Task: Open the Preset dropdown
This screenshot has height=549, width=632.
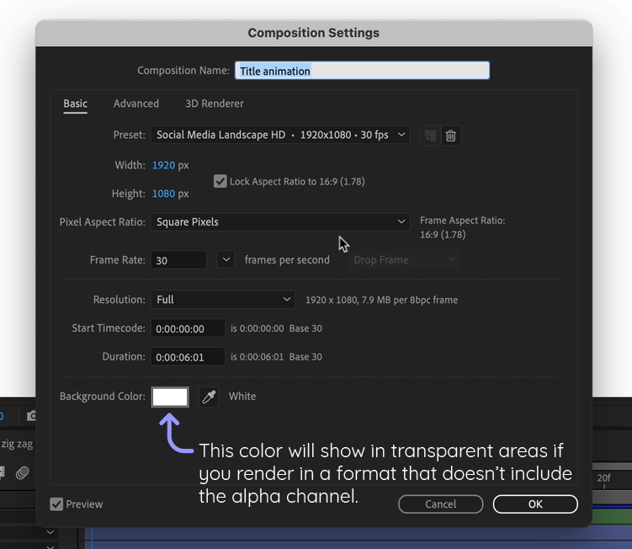Action: [280, 135]
